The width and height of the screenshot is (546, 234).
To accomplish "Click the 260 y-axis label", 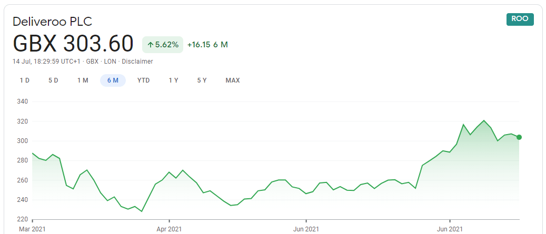I will [22, 180].
